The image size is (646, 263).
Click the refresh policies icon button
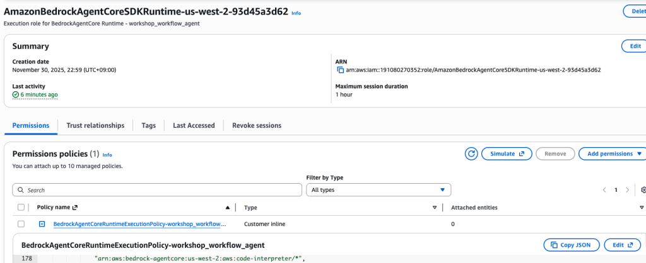[471, 154]
